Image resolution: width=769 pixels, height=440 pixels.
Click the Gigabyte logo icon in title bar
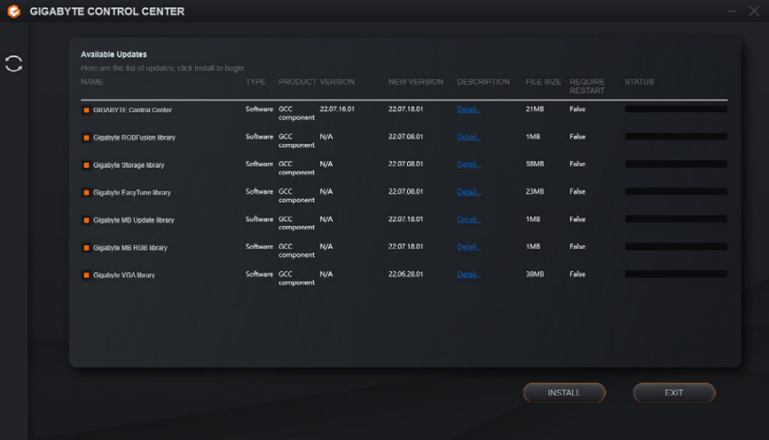point(14,10)
